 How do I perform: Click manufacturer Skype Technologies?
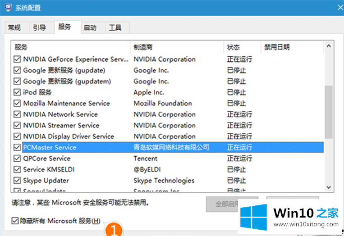click(x=164, y=181)
